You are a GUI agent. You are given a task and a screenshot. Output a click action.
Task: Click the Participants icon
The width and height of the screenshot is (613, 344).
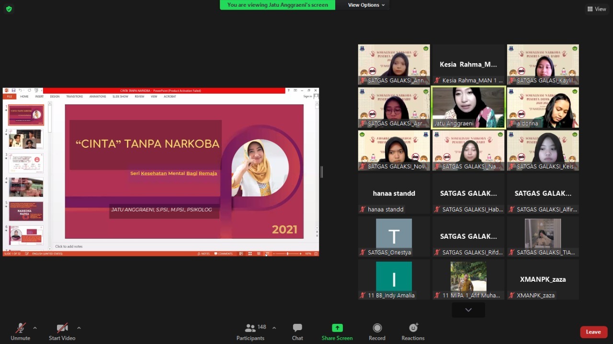tap(250, 328)
